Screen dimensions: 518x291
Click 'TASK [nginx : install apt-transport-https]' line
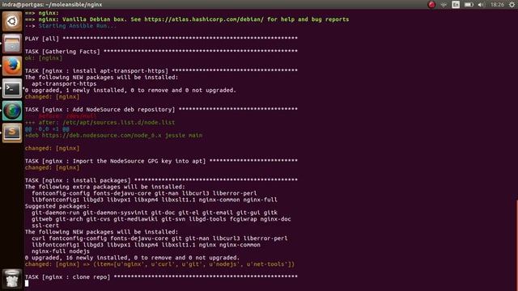coord(161,71)
